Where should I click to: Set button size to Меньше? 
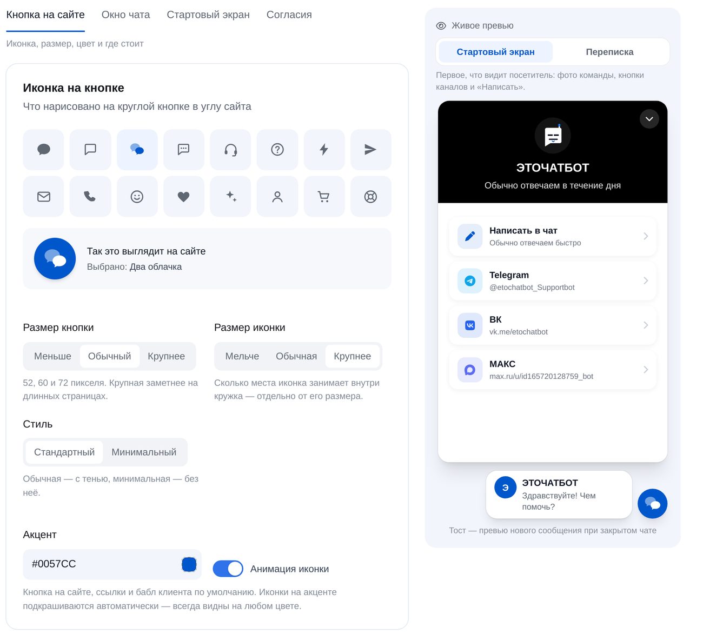(52, 356)
